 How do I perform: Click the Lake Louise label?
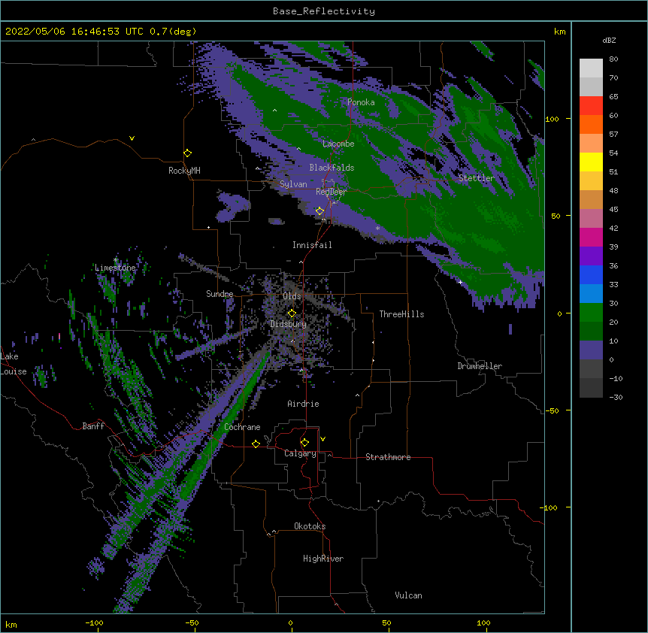13,364
